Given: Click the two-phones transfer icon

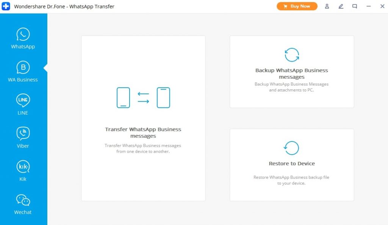Looking at the screenshot, I should tap(143, 98).
